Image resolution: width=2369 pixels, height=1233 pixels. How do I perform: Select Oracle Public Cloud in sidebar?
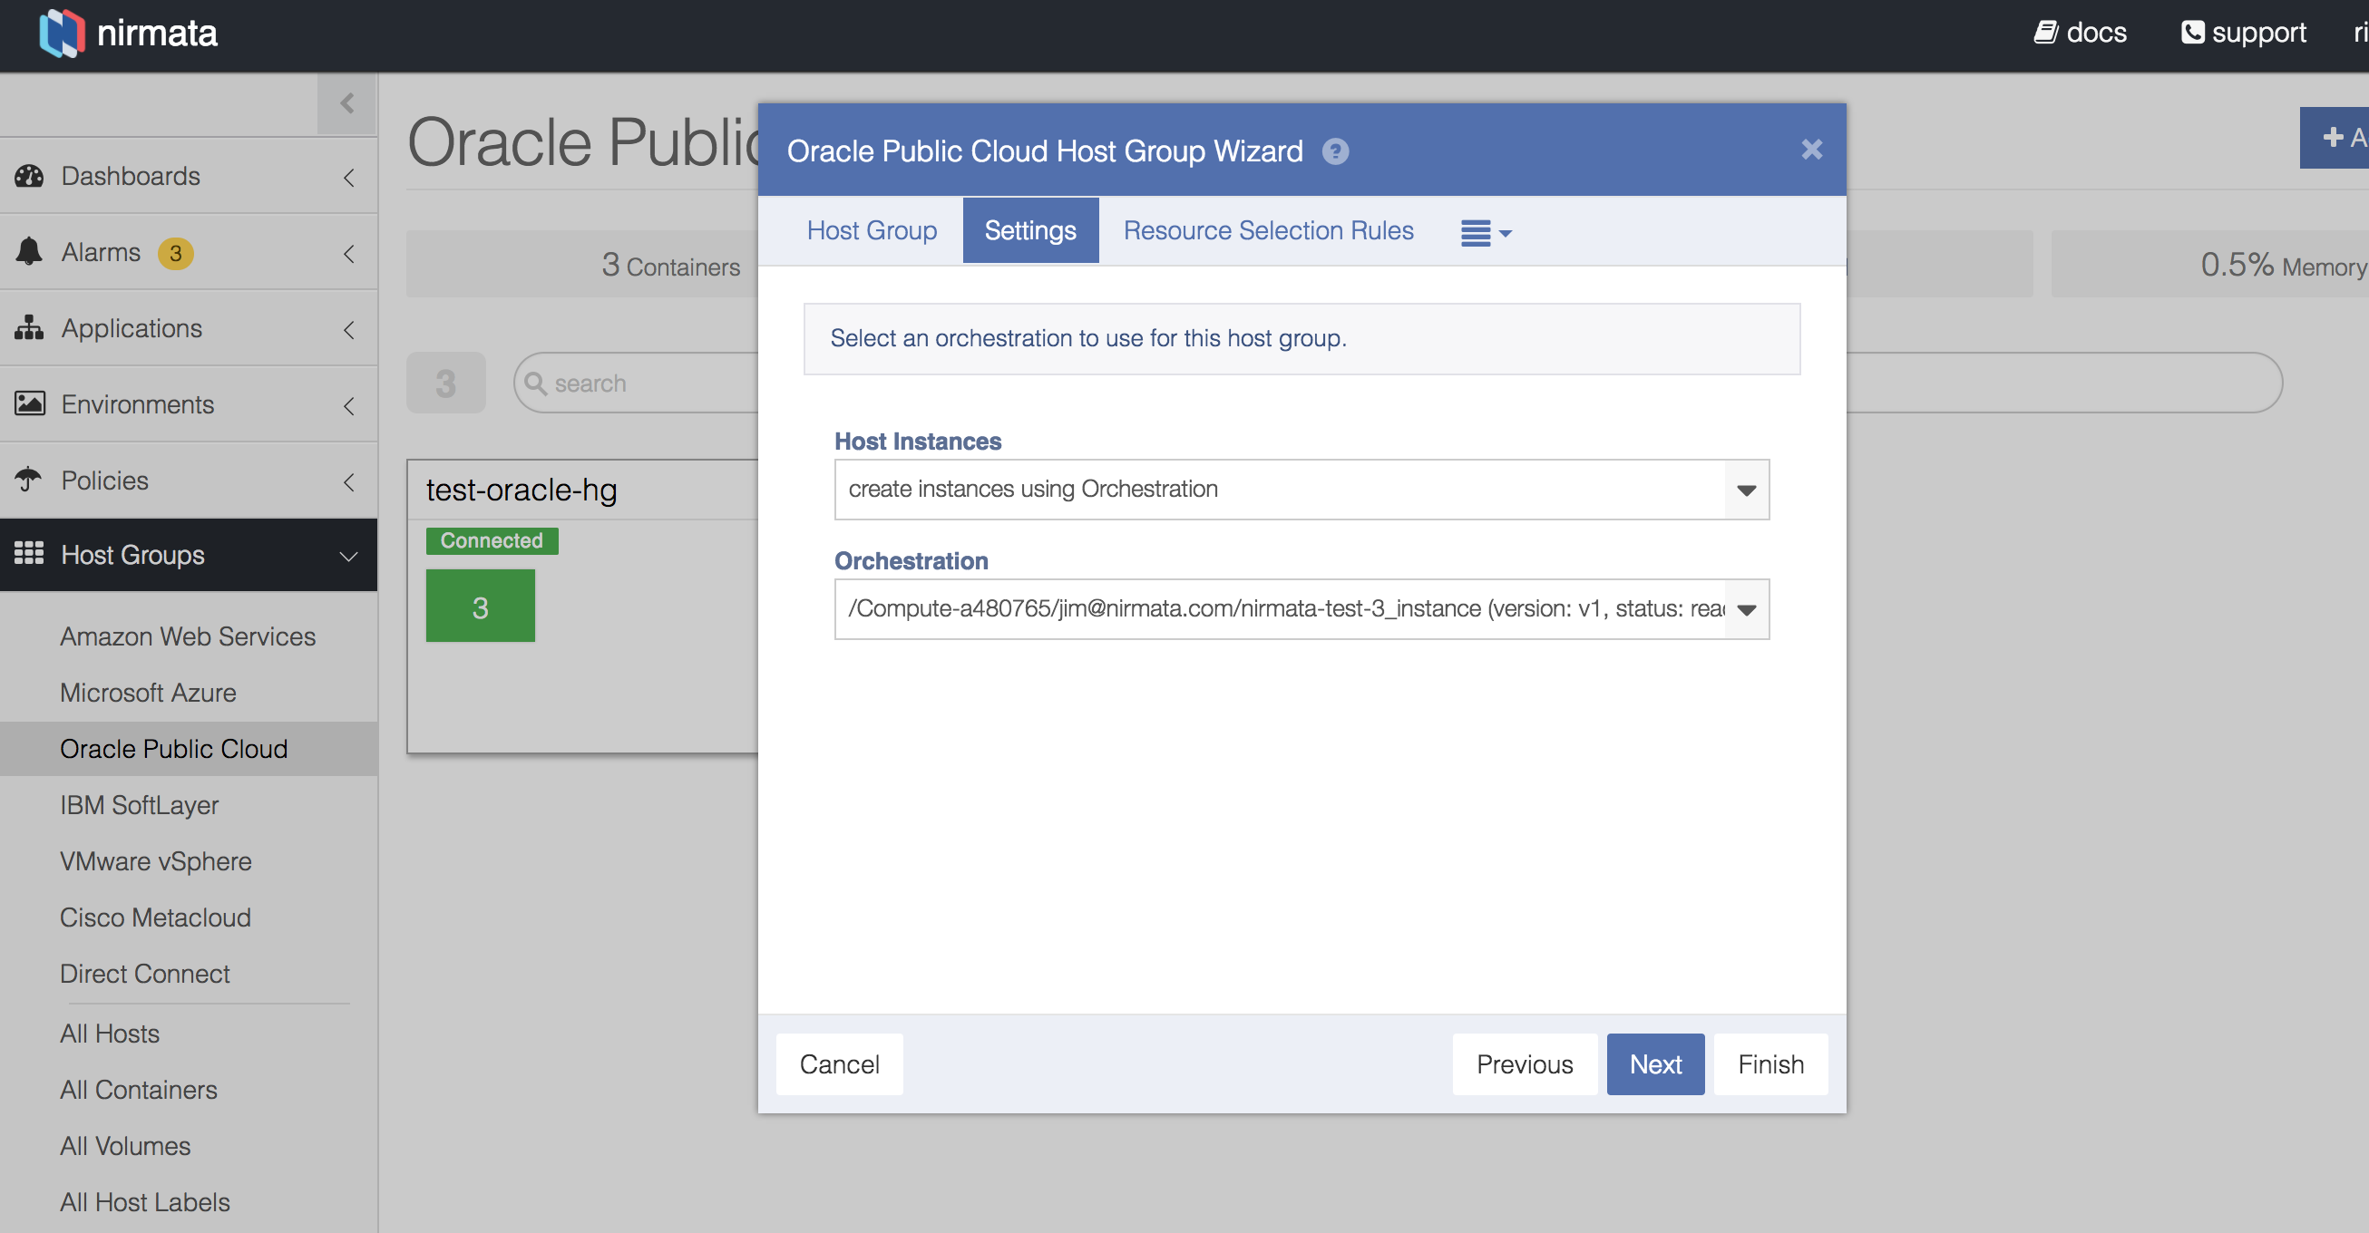[189, 749]
